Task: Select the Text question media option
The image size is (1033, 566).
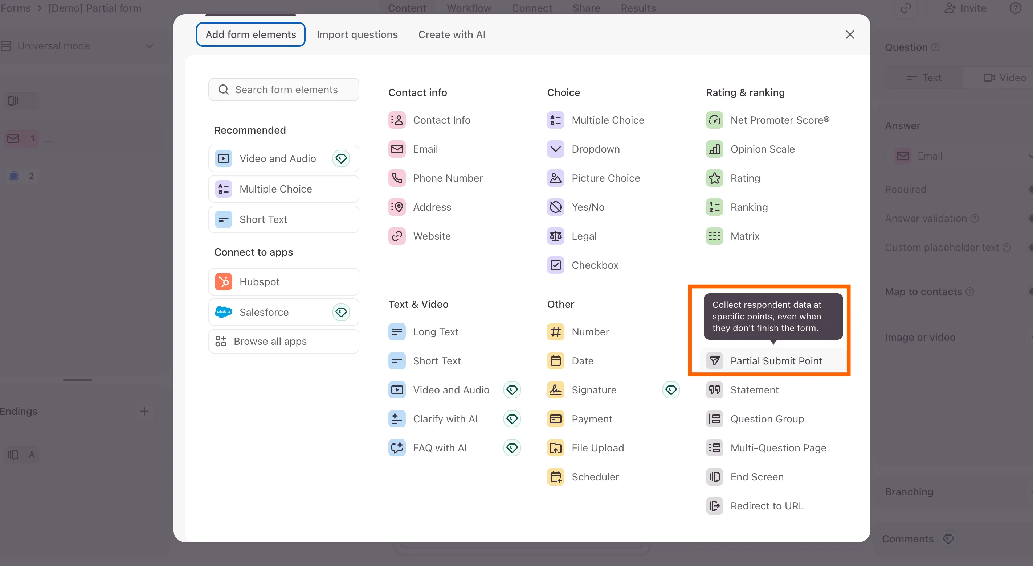Action: coord(923,78)
